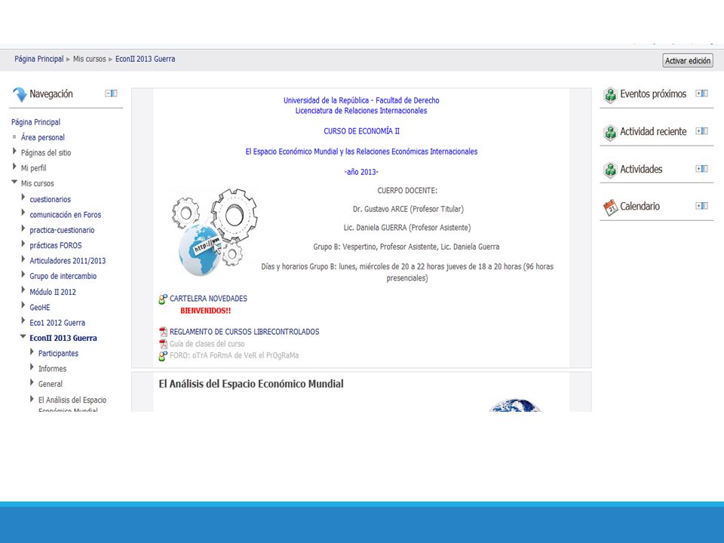Collapse the Navegación block with its toggle icon

click(111, 94)
